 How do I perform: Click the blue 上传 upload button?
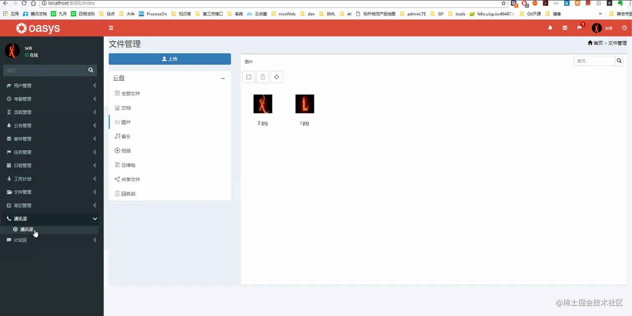pyautogui.click(x=170, y=59)
